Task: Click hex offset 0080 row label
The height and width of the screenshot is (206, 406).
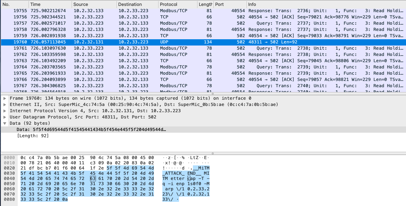Action: [x=9, y=199]
